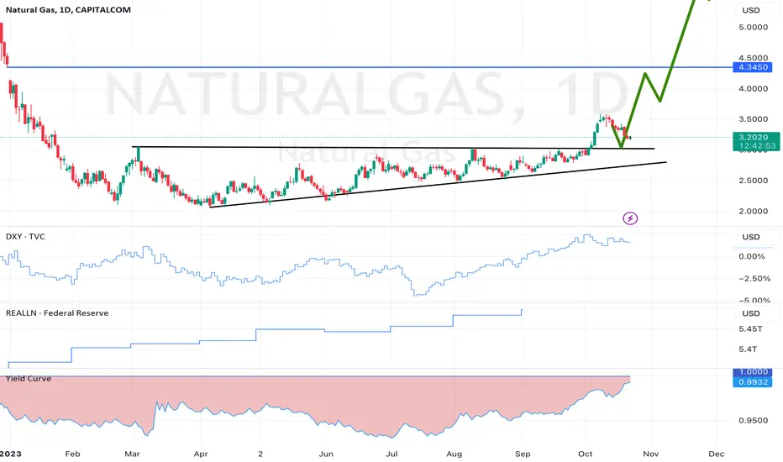Click the 12:42:53 countdown timer label

pos(756,146)
